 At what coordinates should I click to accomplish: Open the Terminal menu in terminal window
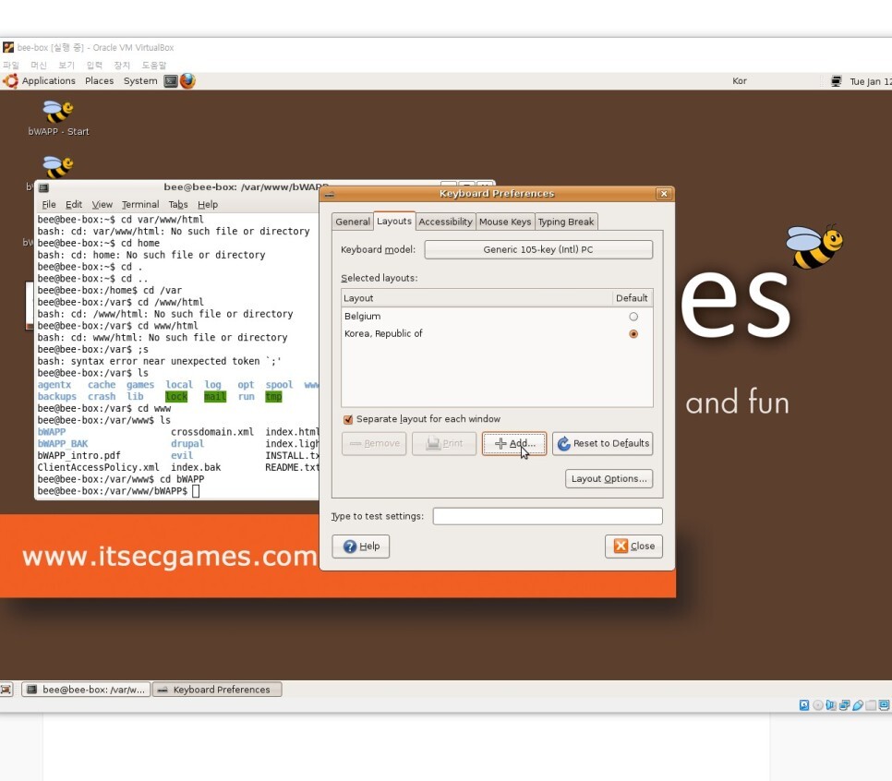pos(140,204)
